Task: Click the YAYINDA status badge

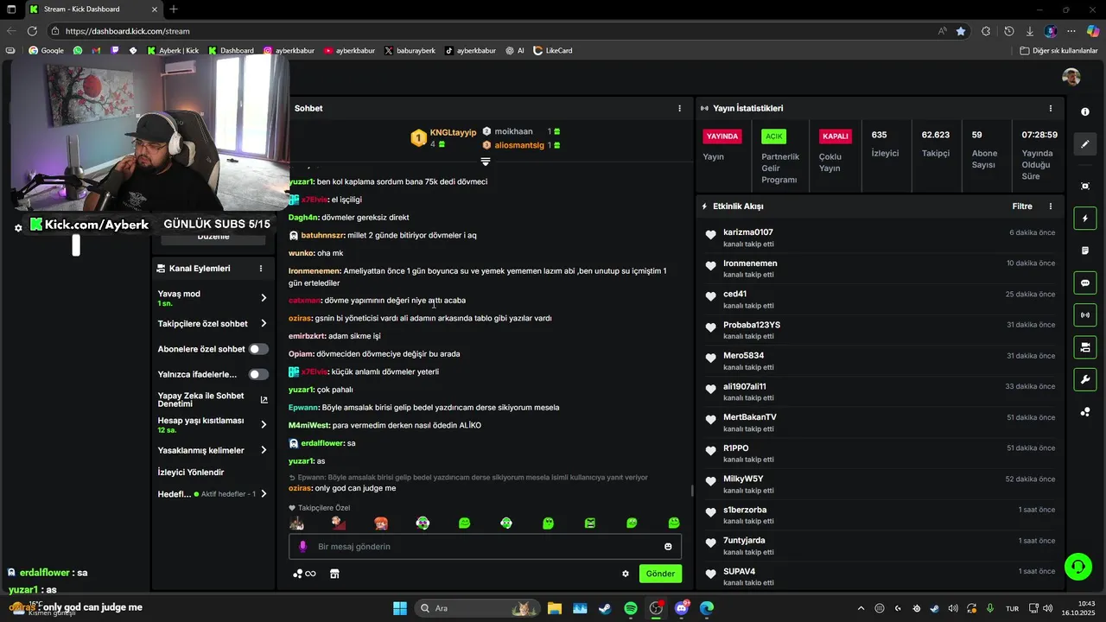Action: coord(722,136)
